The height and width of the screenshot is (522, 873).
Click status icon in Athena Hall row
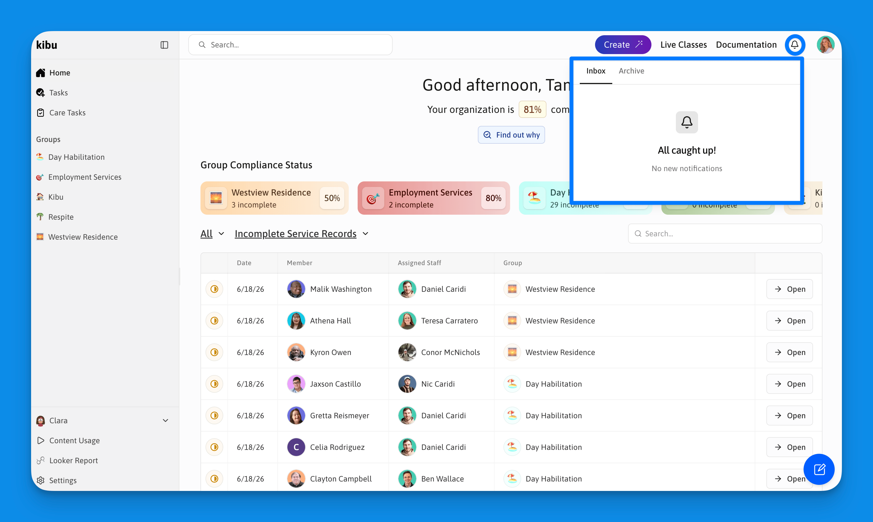click(x=214, y=321)
